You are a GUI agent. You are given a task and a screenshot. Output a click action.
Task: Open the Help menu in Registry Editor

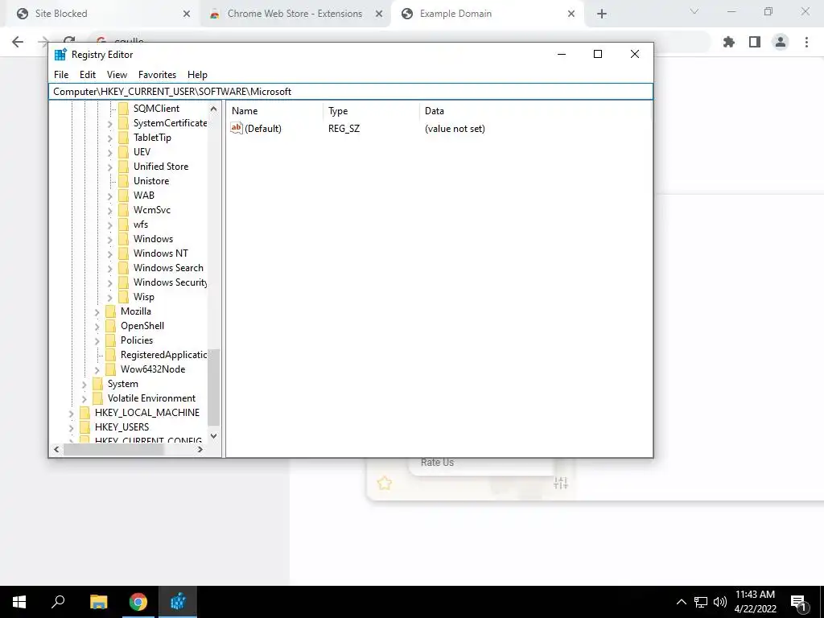coord(198,75)
